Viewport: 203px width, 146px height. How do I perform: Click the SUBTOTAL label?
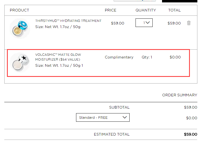(119, 107)
